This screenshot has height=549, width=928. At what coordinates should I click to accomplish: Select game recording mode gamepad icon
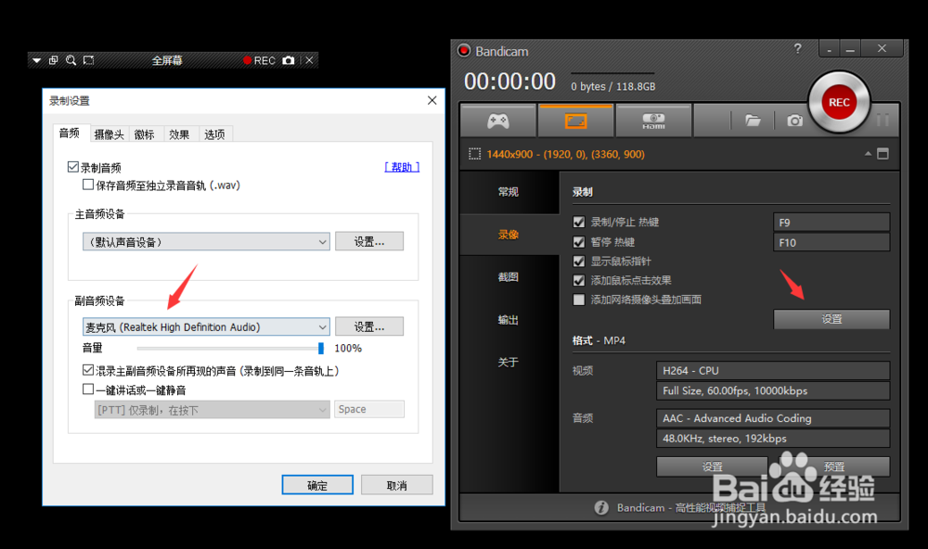497,121
